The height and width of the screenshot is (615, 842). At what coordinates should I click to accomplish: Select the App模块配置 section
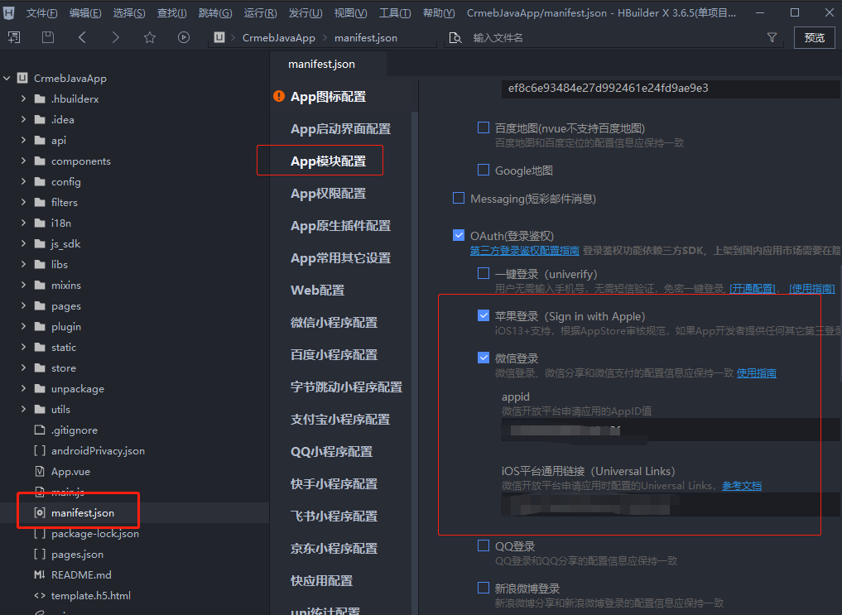[328, 161]
